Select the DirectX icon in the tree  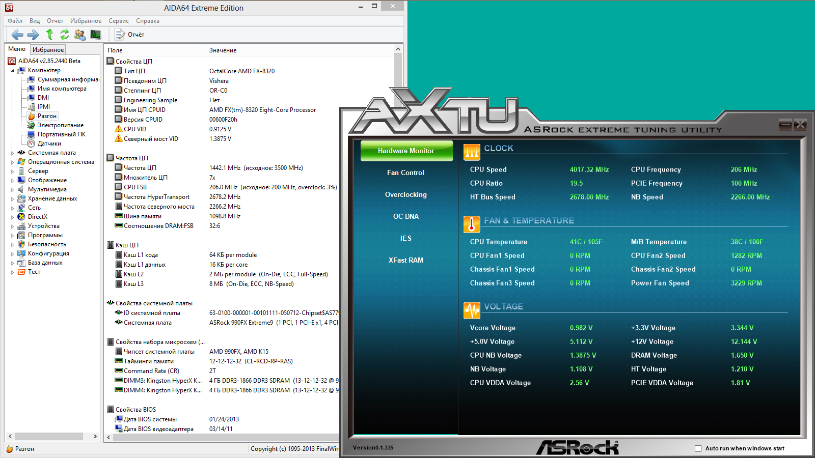tap(21, 217)
